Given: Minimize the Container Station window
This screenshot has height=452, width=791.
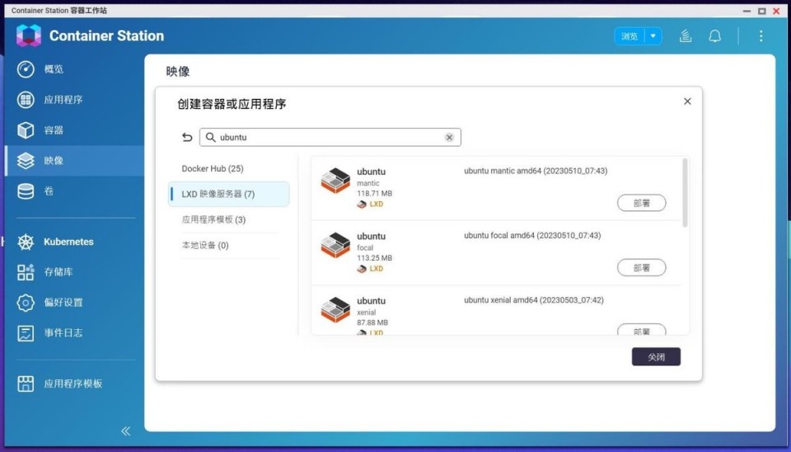Looking at the screenshot, I should click(747, 11).
